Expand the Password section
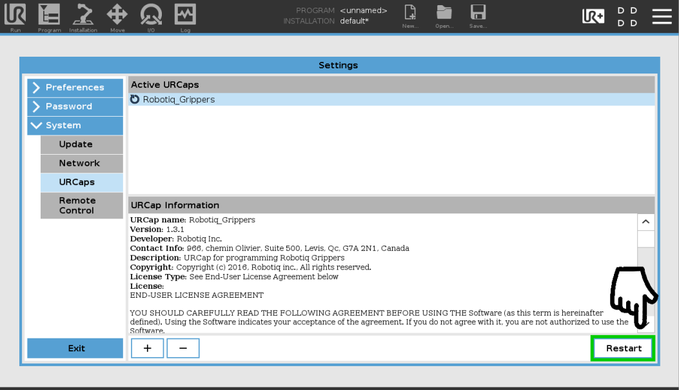This screenshot has height=390, width=679. pyautogui.click(x=75, y=106)
